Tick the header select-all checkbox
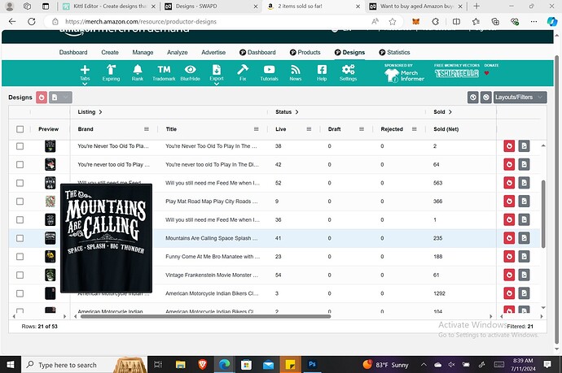Image resolution: width=562 pixels, height=373 pixels. tap(20, 129)
